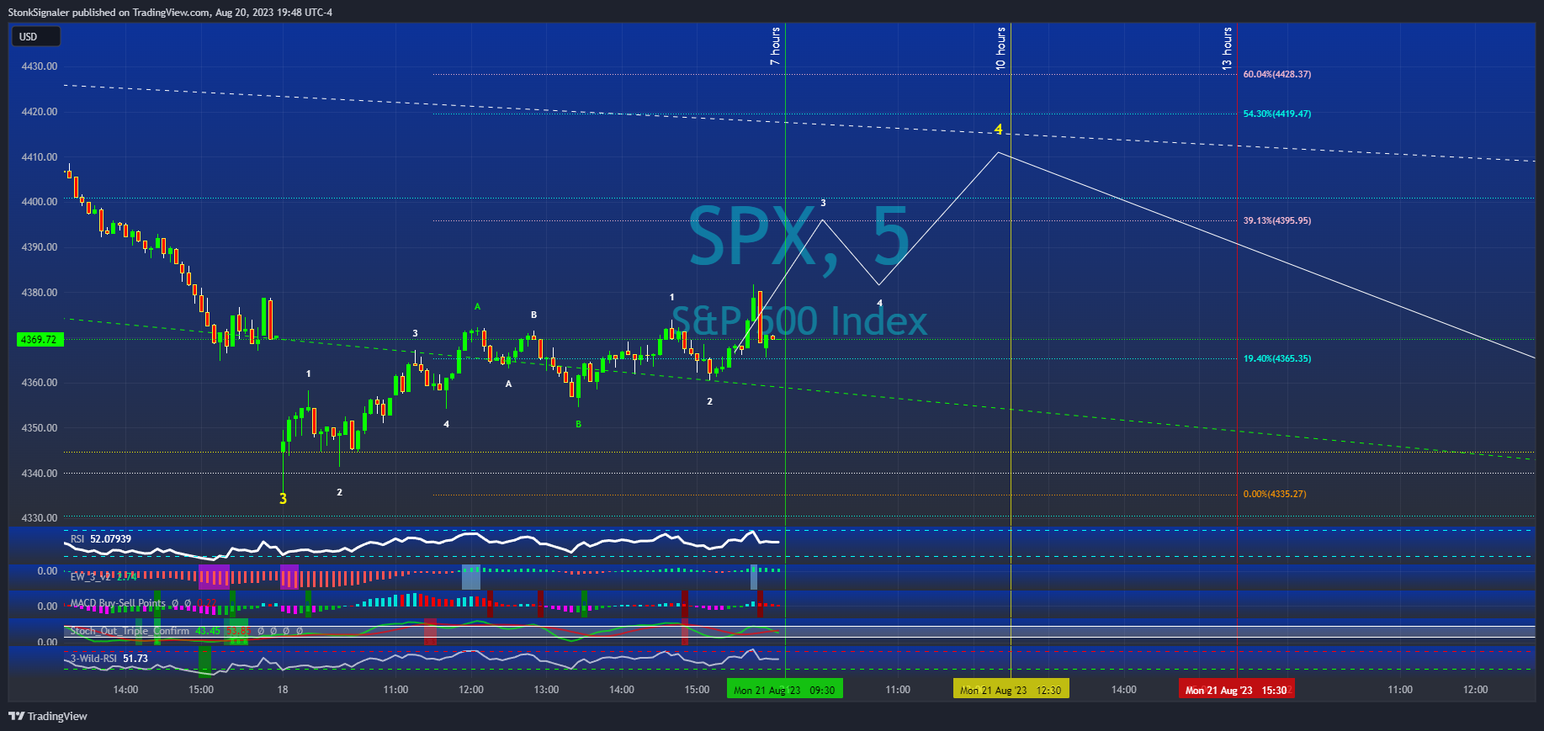The image size is (1544, 731).
Task: Select the 0.00%(4335.27) Fibonacci level label
Action: pyautogui.click(x=1275, y=494)
